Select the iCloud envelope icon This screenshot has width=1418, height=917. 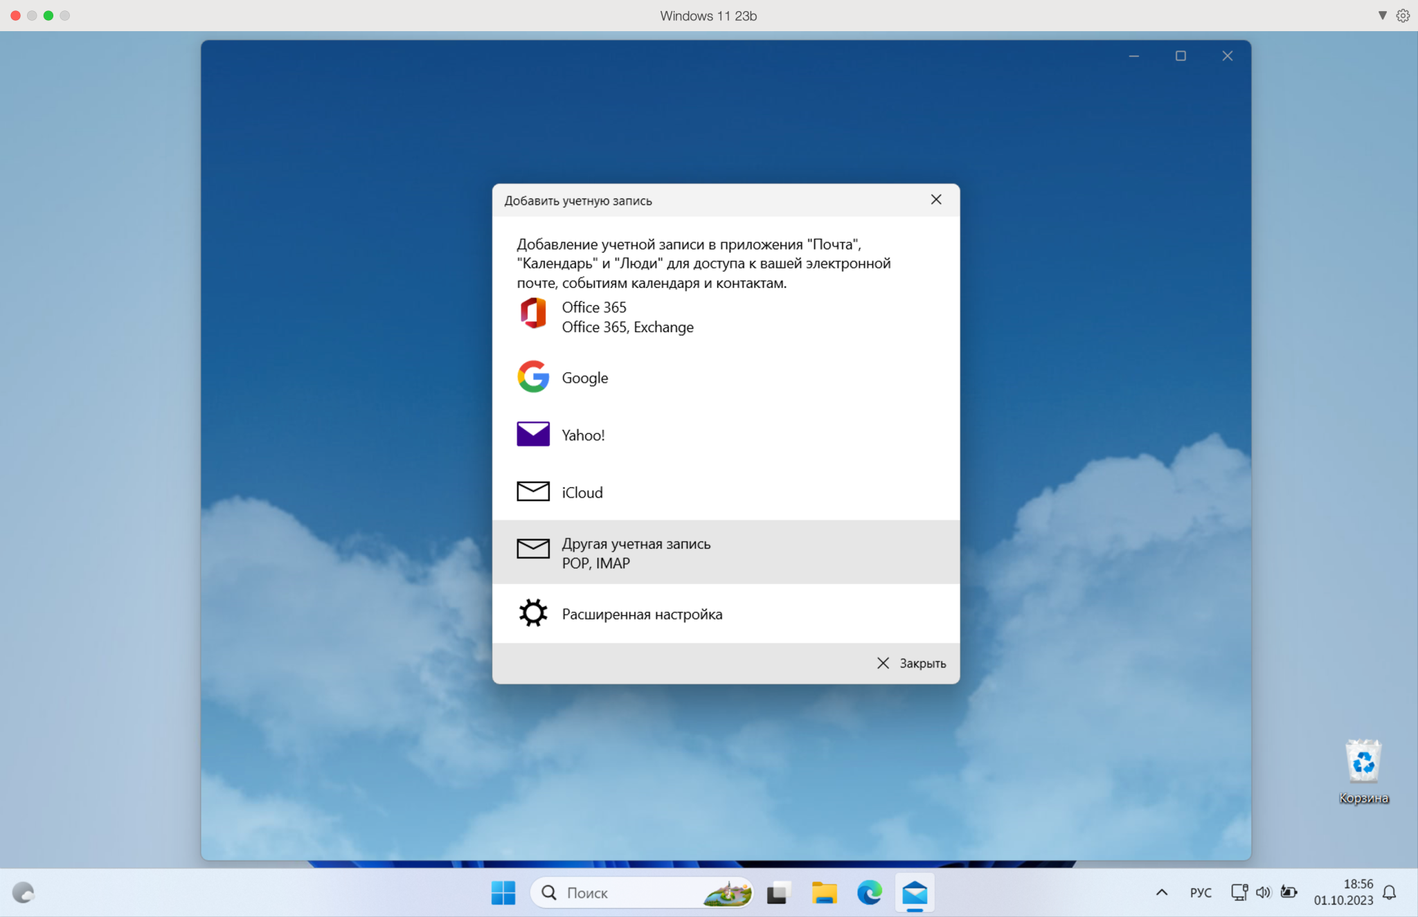tap(533, 491)
